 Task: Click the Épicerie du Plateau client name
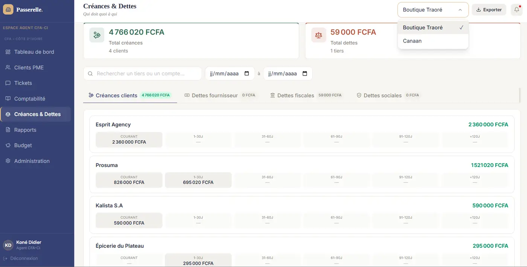point(120,246)
